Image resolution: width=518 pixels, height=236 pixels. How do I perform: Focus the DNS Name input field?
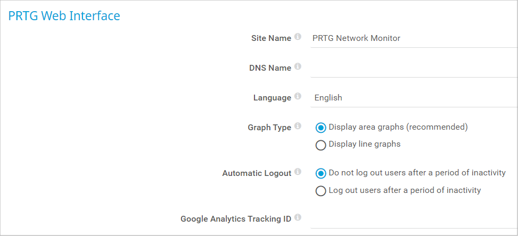click(x=413, y=68)
